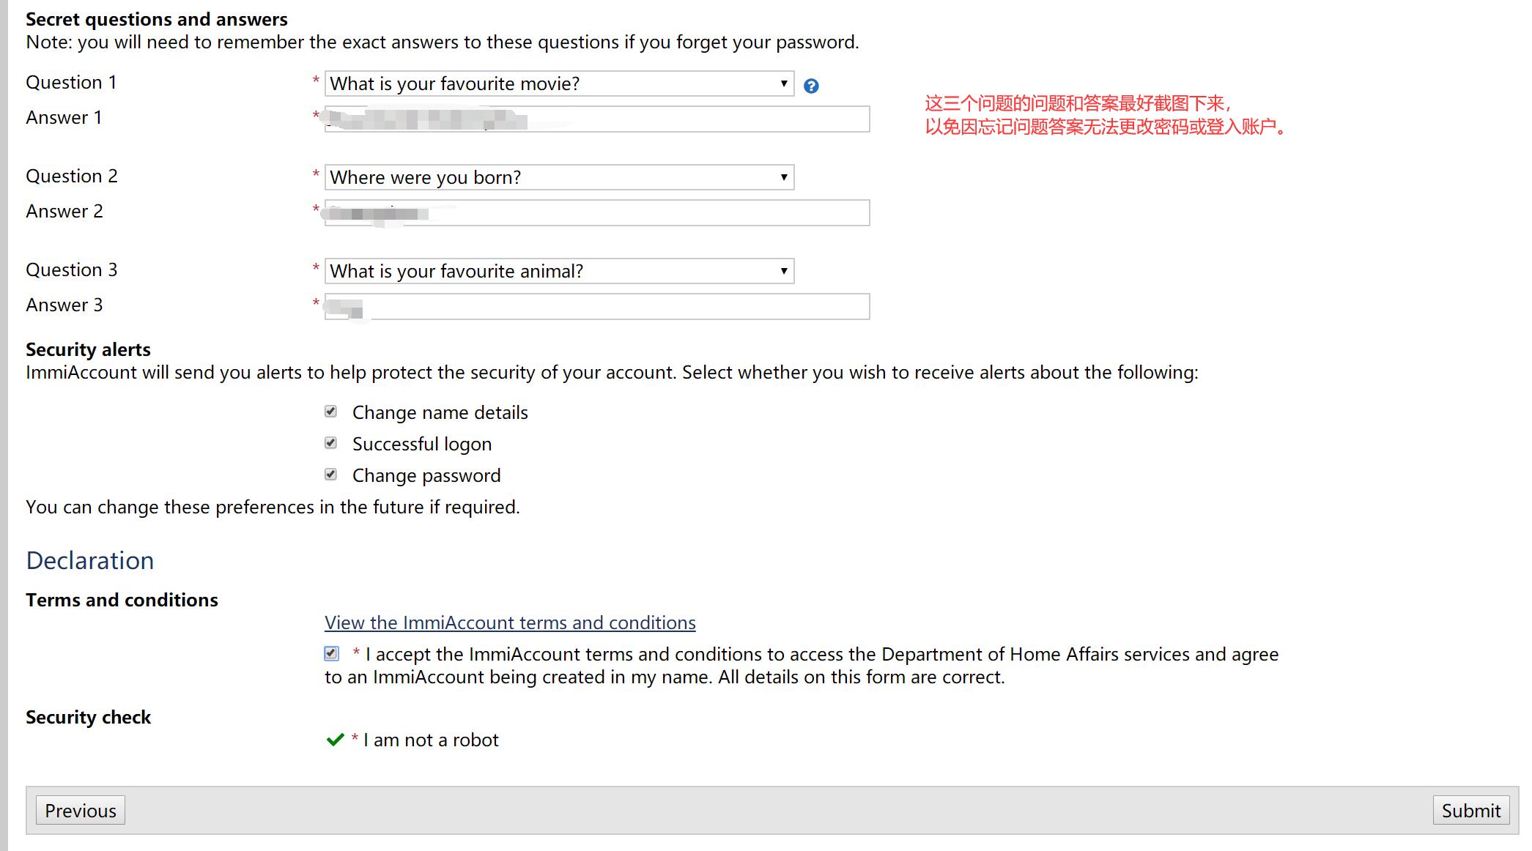Click the 'Change name details' label text

coord(440,412)
